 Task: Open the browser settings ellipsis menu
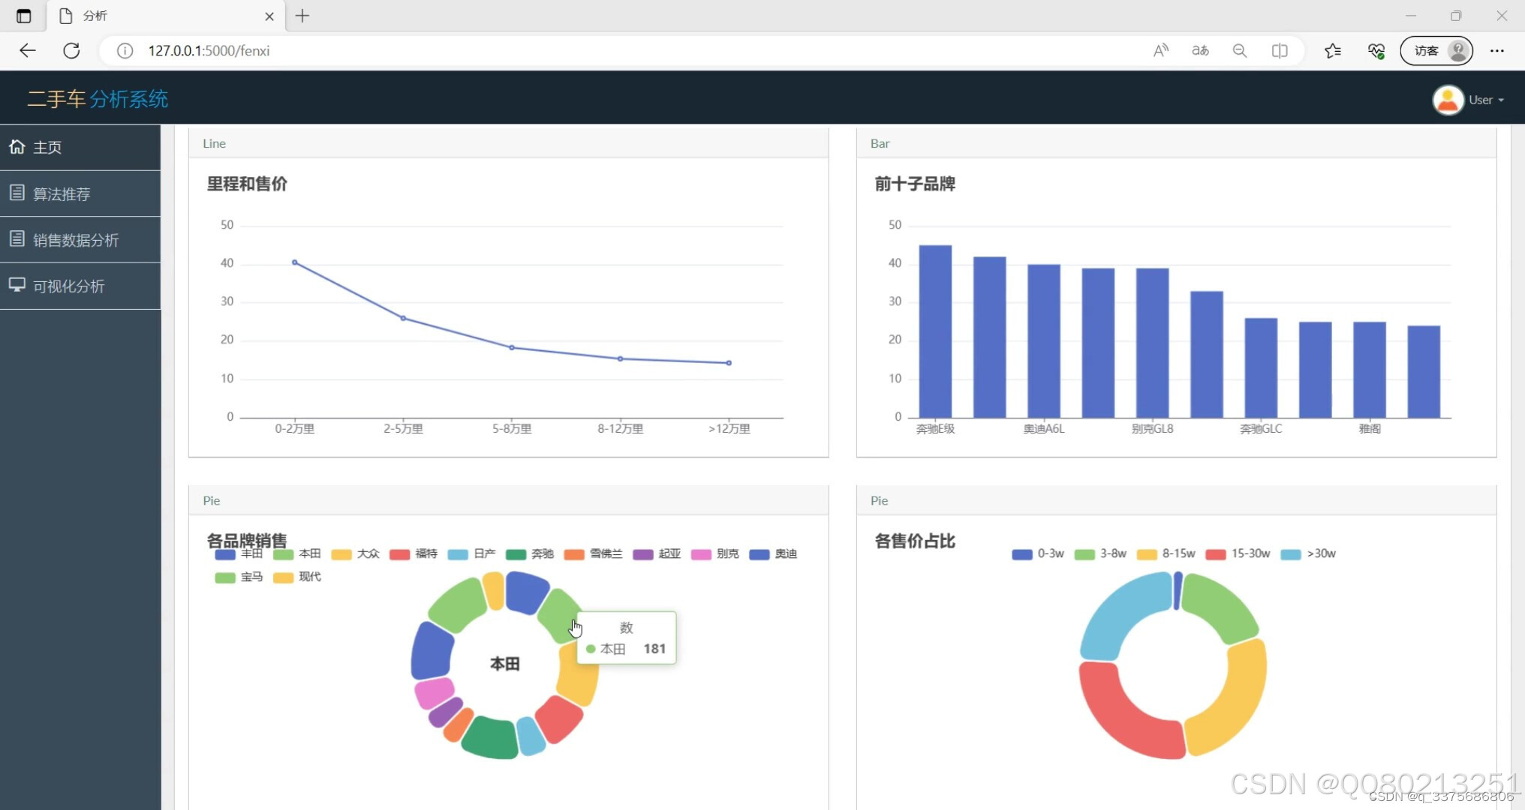[1497, 50]
